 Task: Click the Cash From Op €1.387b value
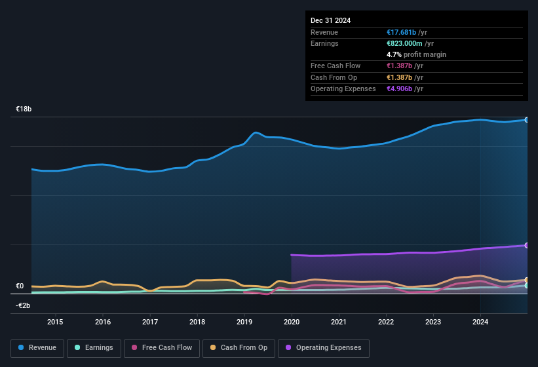pyautogui.click(x=399, y=77)
